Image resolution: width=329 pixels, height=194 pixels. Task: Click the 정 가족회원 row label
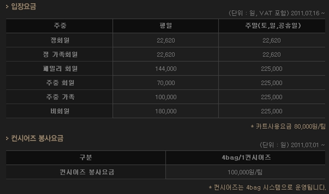[x=59, y=54]
